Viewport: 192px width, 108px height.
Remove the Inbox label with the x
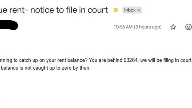pos(139,10)
